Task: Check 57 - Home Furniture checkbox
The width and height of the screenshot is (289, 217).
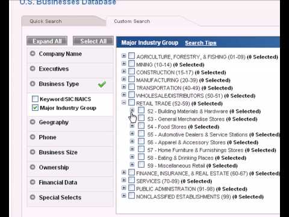Action: coord(141,149)
